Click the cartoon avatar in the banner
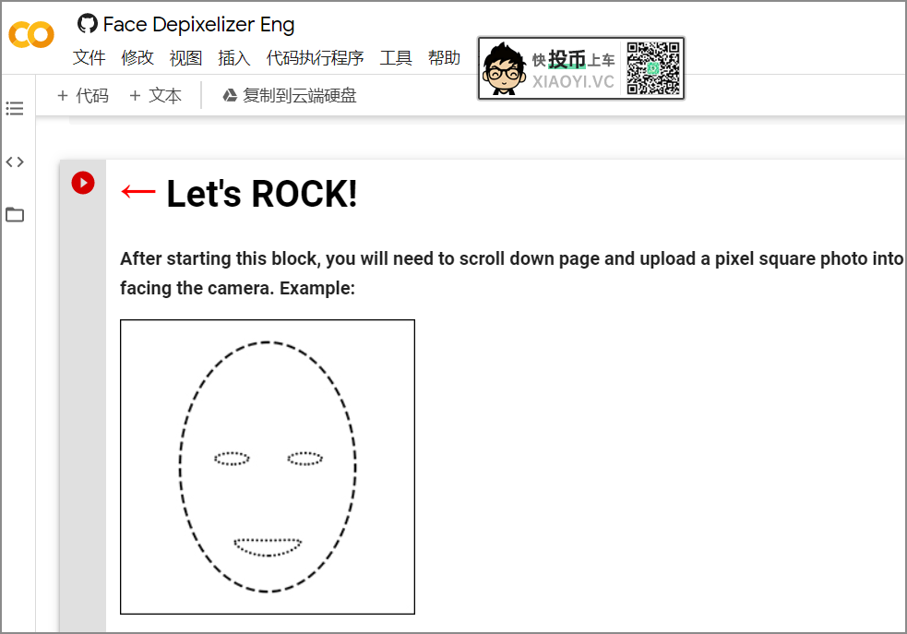Screen dimensions: 907x634 coord(503,68)
